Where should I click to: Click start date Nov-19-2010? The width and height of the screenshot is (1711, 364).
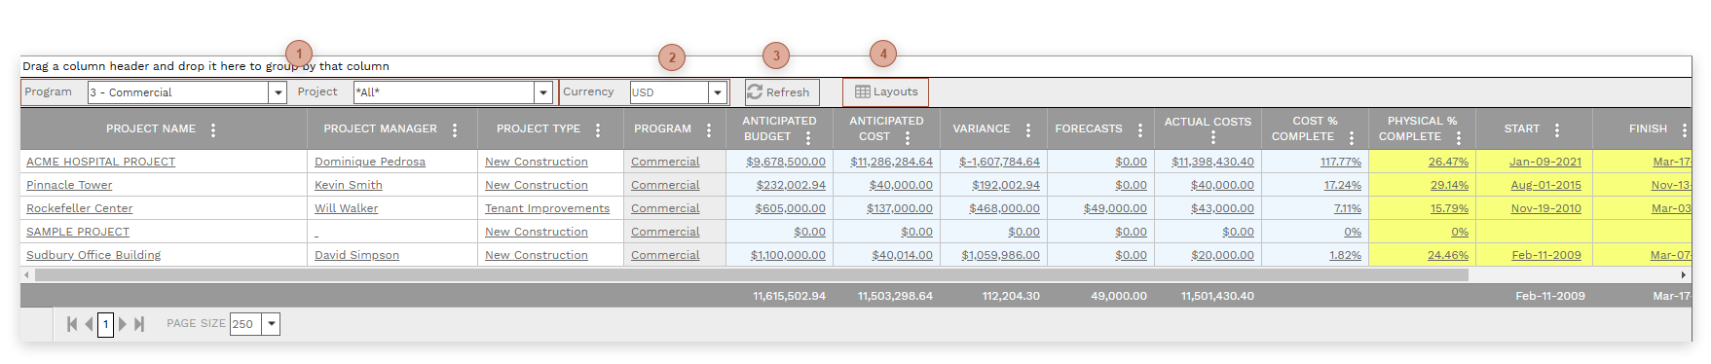[x=1546, y=208]
